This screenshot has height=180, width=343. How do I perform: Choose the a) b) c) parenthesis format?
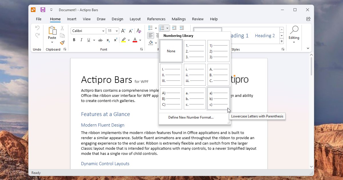(x=218, y=99)
